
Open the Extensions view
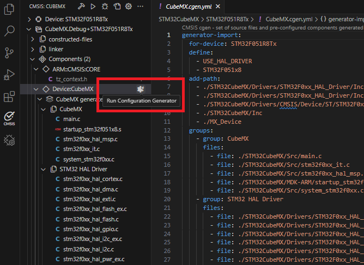tap(9, 97)
